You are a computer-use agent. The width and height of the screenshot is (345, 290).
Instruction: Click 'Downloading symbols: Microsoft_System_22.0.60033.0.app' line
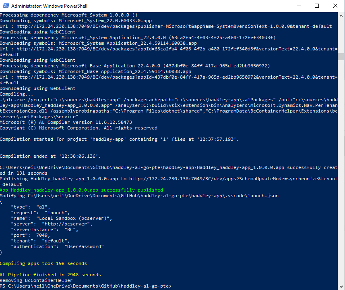(x=76, y=21)
